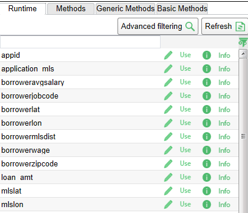Click the pencil icon for borrowerlat
The height and width of the screenshot is (213, 248).
click(x=168, y=110)
